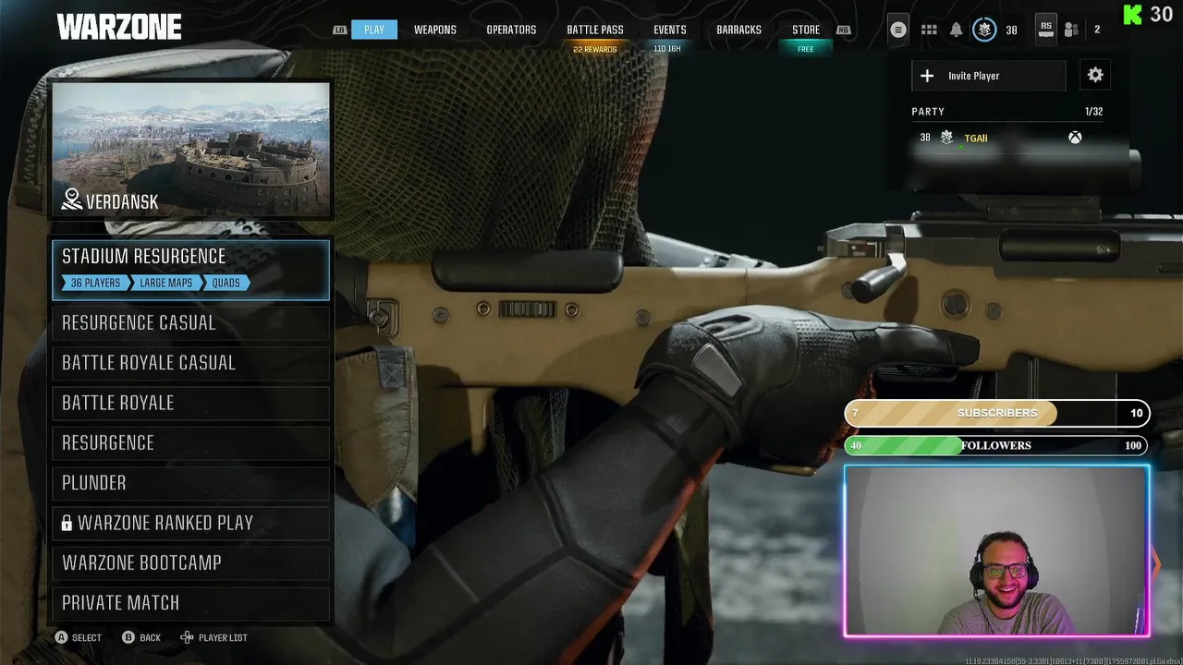Click the plus icon on Invite Player
Image resolution: width=1183 pixels, height=665 pixels.
(x=927, y=76)
